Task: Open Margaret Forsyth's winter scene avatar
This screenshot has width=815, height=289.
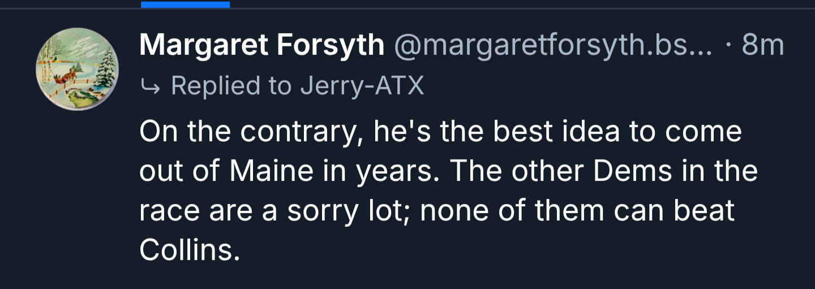Action: coord(77,69)
